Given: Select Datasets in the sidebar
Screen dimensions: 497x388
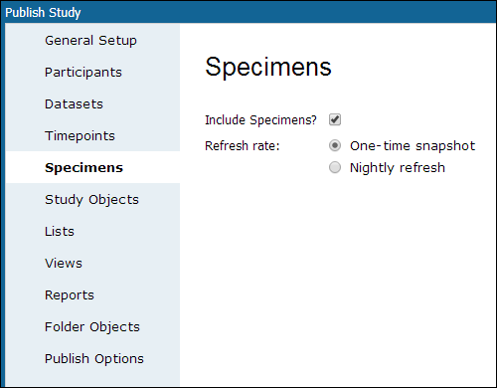Looking at the screenshot, I should coord(74,104).
